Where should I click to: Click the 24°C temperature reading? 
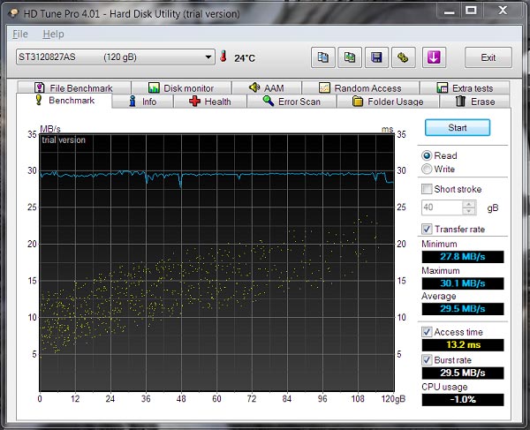point(245,58)
